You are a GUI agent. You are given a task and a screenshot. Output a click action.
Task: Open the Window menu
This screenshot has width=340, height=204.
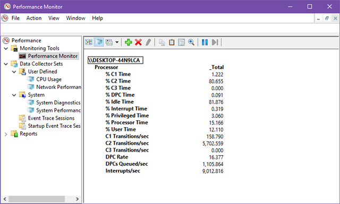[75, 18]
